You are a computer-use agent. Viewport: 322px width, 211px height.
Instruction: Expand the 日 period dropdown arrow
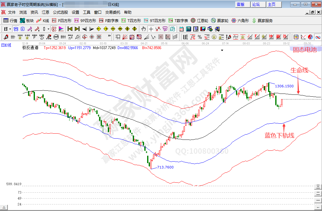point(10,29)
